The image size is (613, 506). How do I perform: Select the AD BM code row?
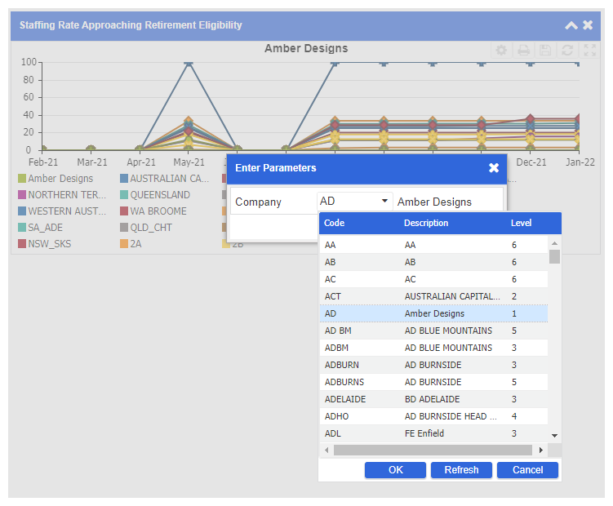click(433, 331)
